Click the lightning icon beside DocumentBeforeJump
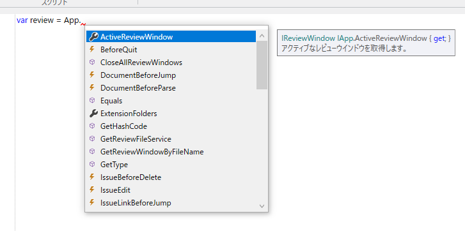Viewport: 465px width, 231px height. coord(92,75)
